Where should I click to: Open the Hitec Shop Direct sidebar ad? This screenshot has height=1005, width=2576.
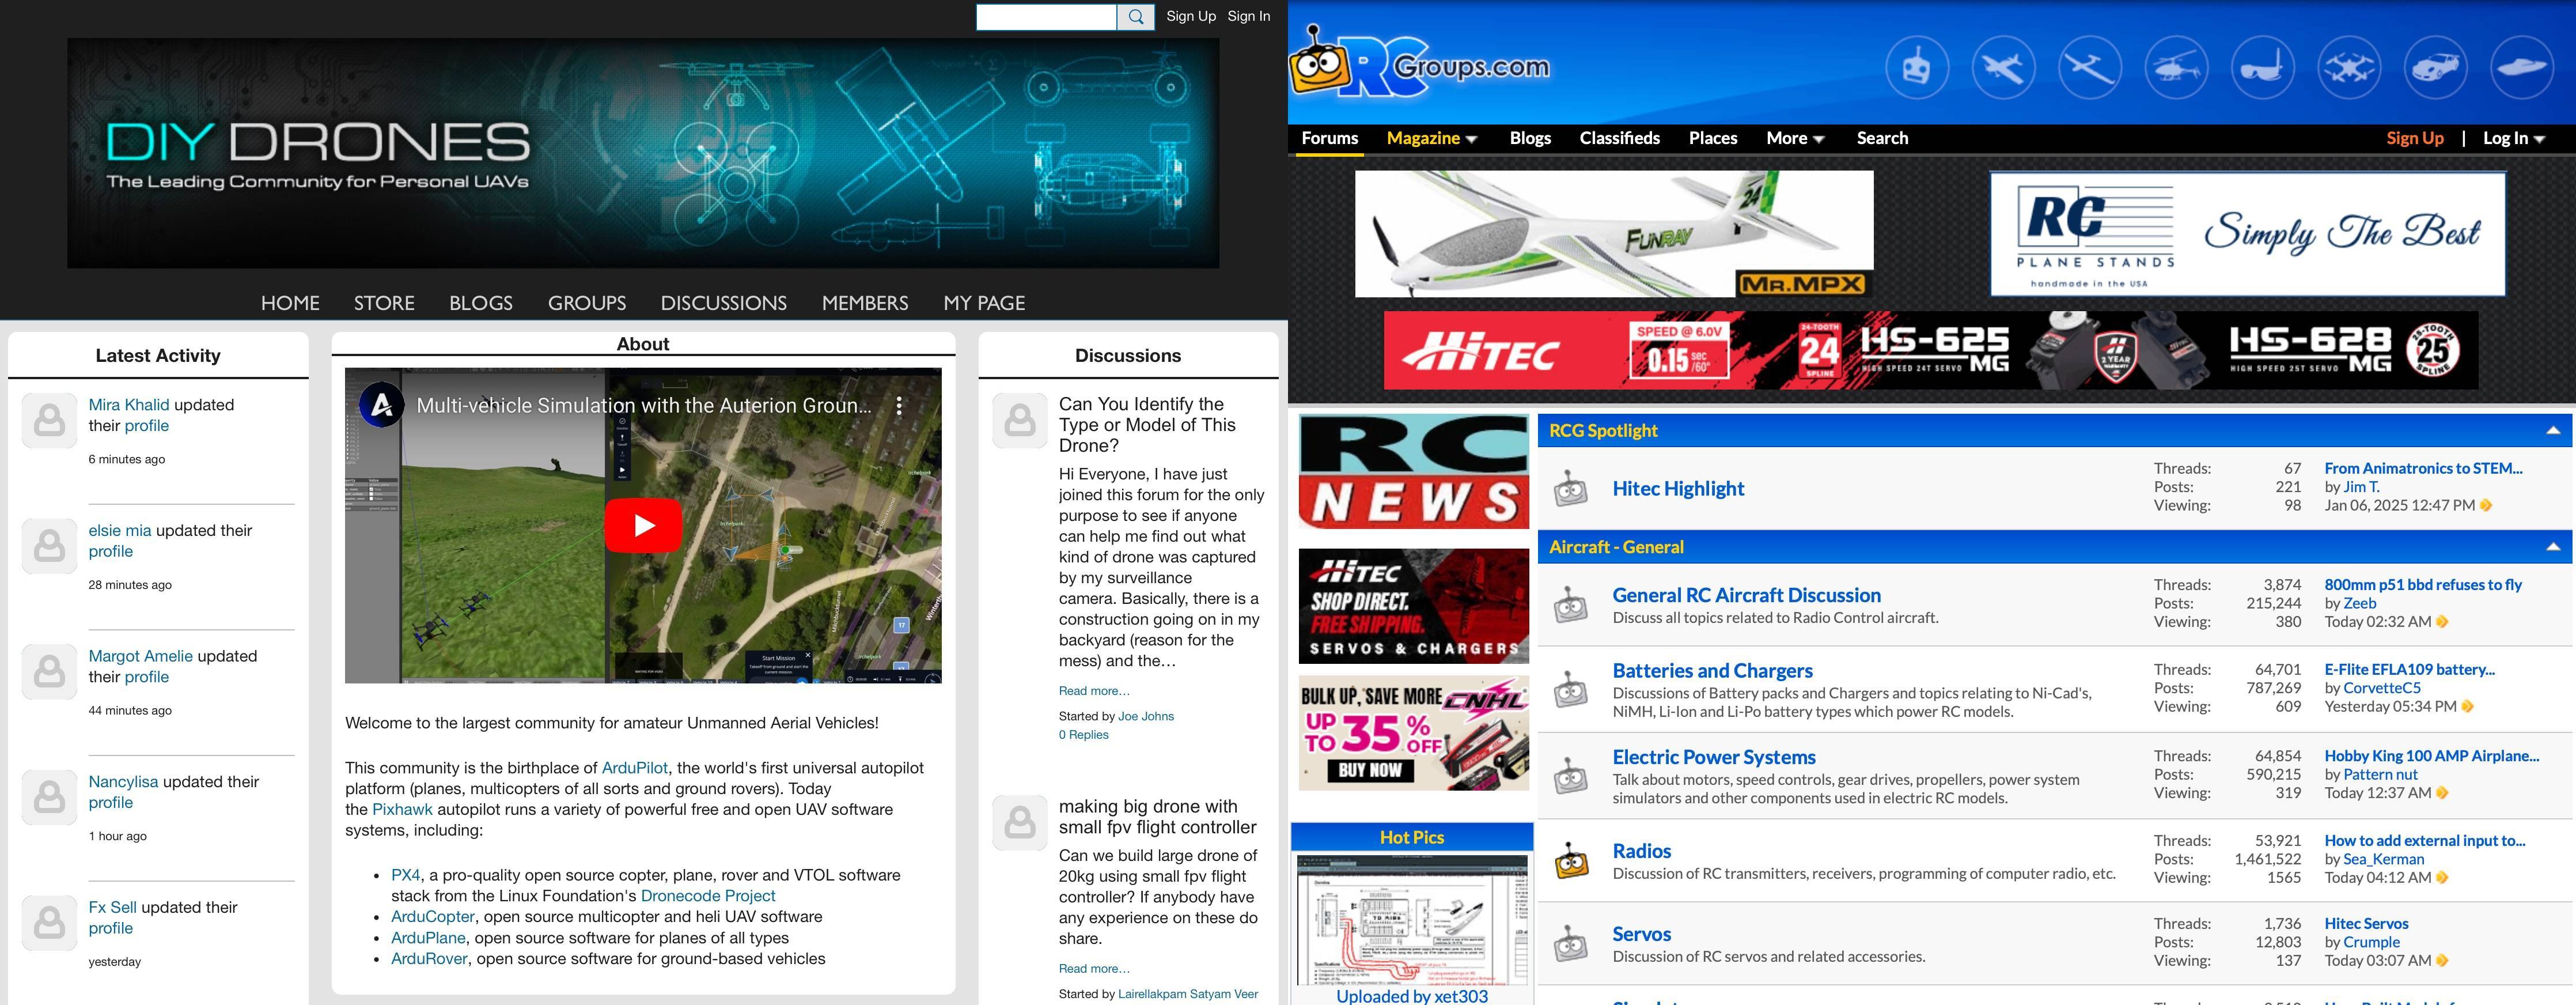(1413, 606)
